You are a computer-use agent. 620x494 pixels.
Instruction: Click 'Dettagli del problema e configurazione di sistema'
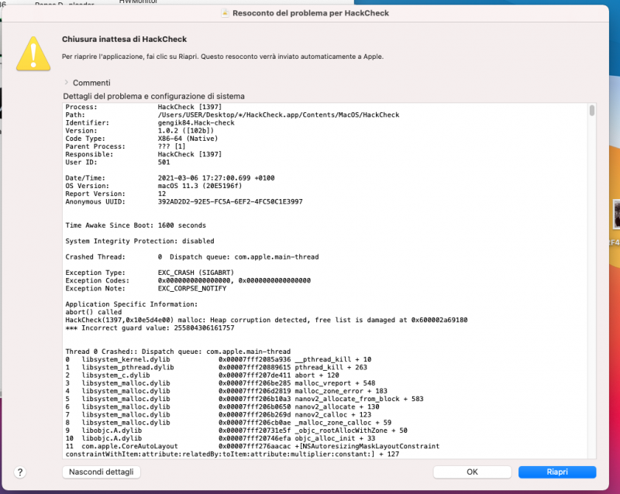(x=153, y=96)
